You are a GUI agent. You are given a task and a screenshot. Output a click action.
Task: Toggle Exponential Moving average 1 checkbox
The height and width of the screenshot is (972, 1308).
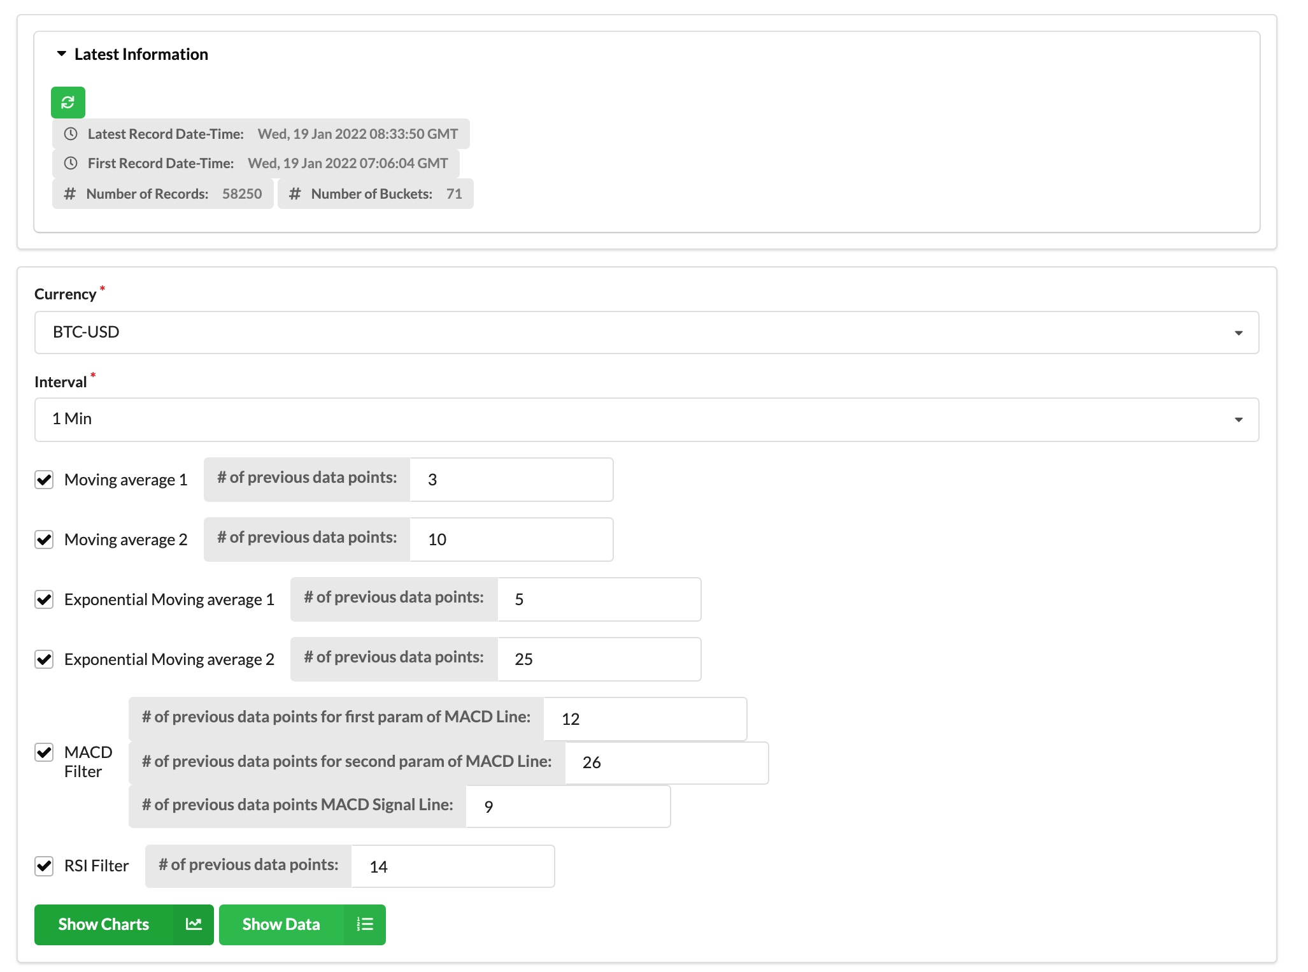44,599
